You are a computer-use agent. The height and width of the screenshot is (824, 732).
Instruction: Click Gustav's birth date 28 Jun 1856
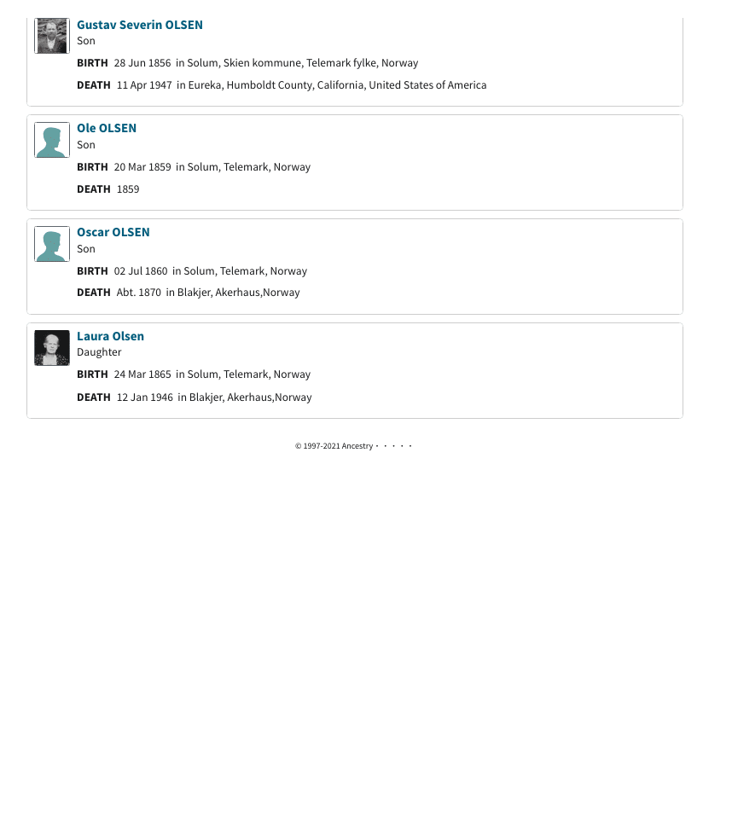(x=142, y=63)
